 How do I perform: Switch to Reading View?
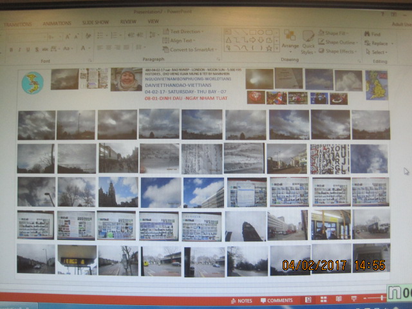click(x=339, y=299)
